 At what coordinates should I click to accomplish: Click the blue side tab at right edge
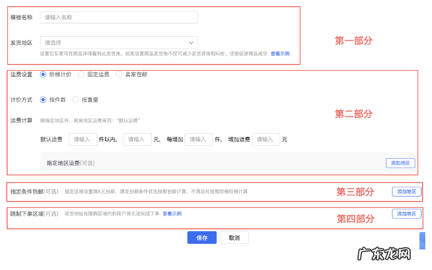pos(423,240)
